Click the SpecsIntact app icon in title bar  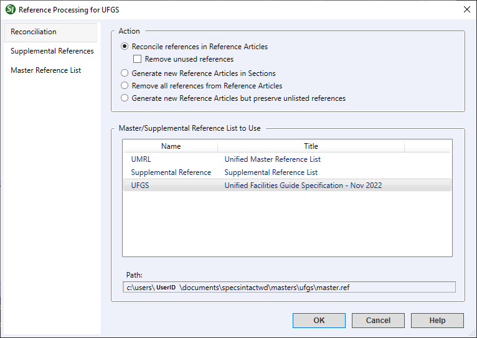click(x=11, y=9)
